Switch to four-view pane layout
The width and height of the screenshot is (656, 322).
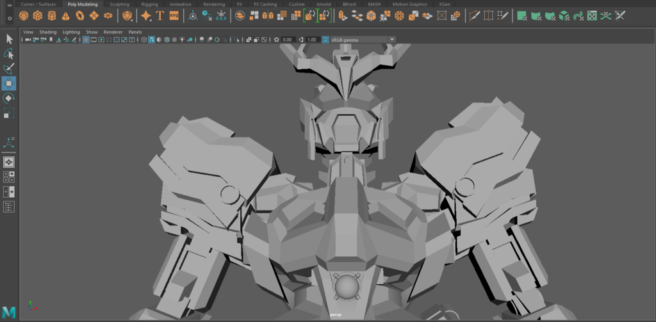pyautogui.click(x=9, y=177)
